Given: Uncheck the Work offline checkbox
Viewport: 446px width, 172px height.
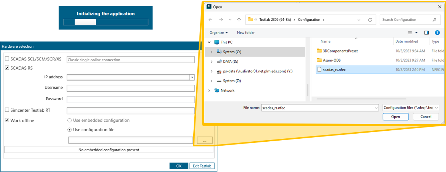Looking at the screenshot, I should (x=7, y=120).
